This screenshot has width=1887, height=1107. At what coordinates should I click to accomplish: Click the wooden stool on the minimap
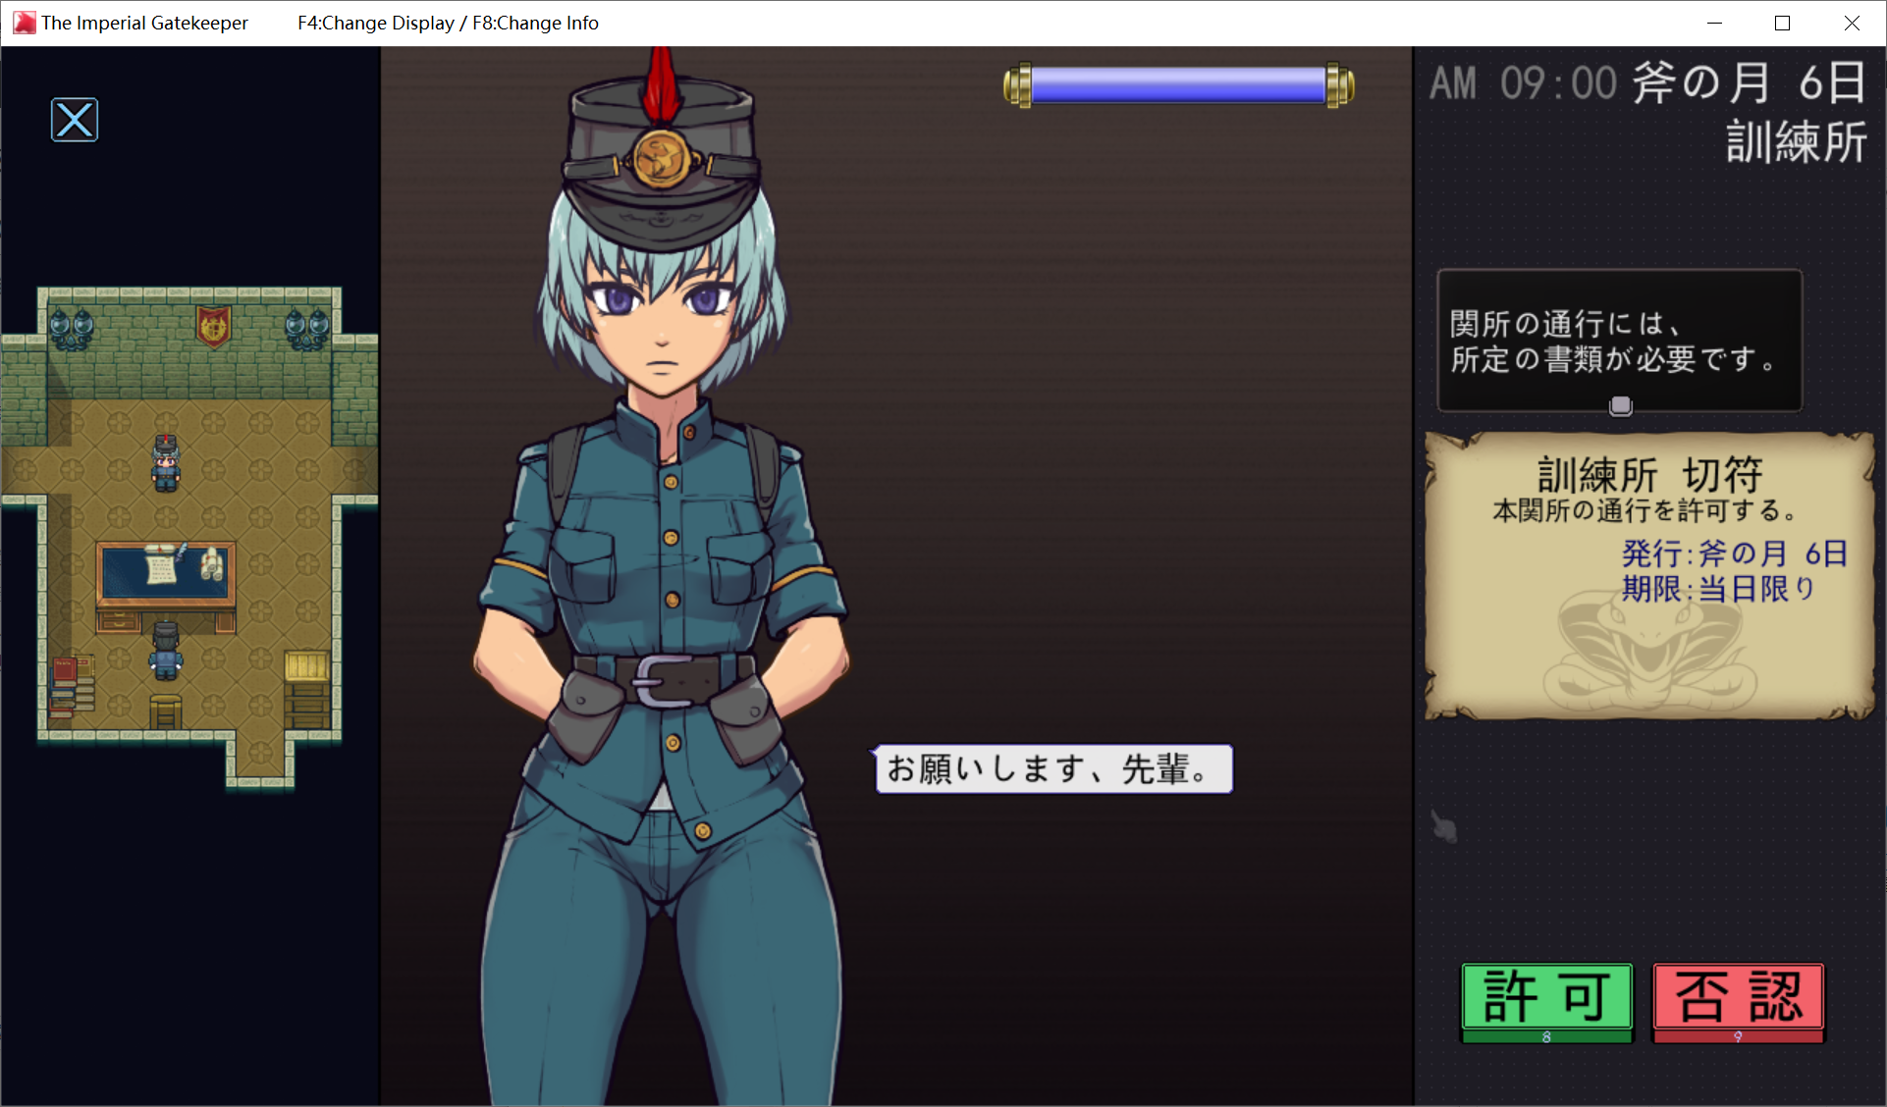tap(166, 711)
